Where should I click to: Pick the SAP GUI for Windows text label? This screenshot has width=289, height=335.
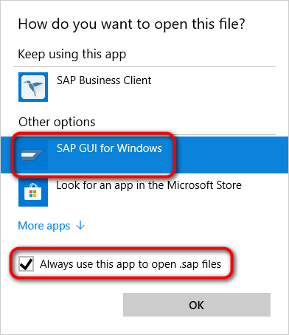109,148
